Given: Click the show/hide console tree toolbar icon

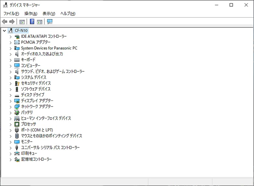Looking at the screenshot, I should point(22,22).
